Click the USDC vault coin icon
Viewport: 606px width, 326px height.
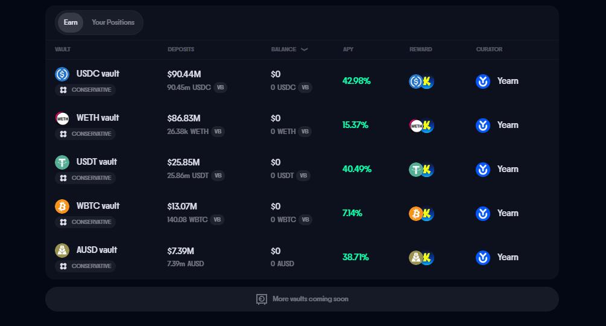62,74
